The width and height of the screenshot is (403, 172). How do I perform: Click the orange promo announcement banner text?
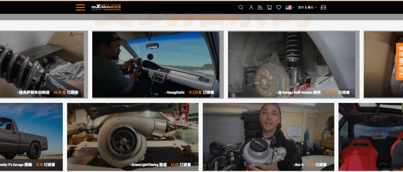(x=201, y=17)
